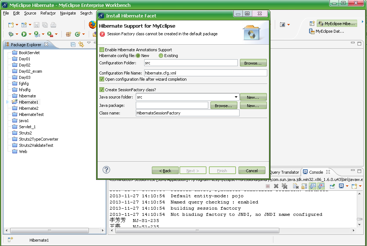Image resolution: width=367 pixels, height=246 pixels.
Task: Click Remove All Terminated Launches icon
Action: [x=284, y=186]
